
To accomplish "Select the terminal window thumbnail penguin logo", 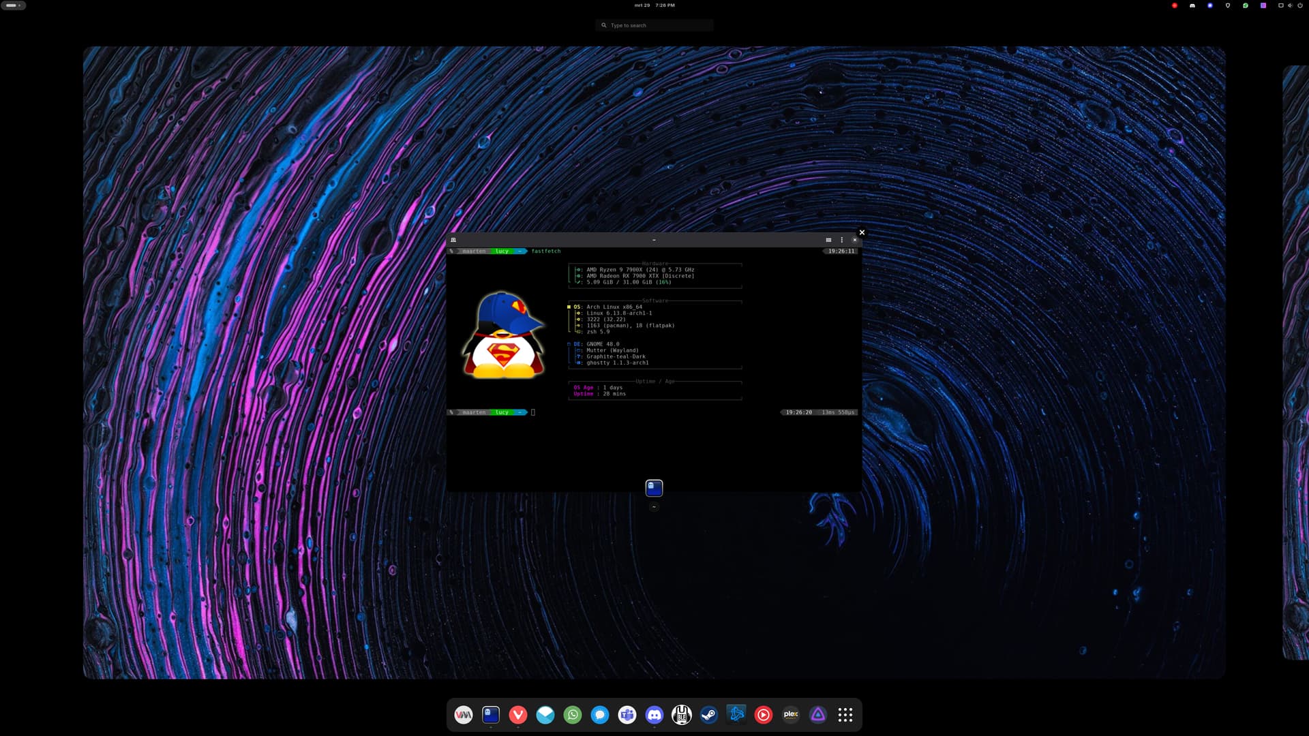I will tap(503, 335).
